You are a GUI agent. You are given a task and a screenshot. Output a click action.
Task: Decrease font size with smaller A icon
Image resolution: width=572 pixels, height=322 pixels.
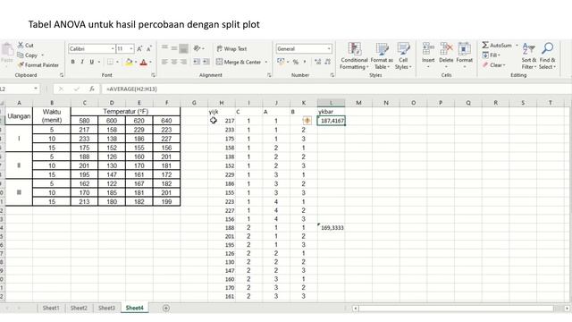(x=149, y=49)
